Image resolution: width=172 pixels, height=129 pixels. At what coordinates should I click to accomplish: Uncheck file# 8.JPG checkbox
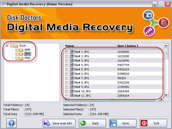67,83
